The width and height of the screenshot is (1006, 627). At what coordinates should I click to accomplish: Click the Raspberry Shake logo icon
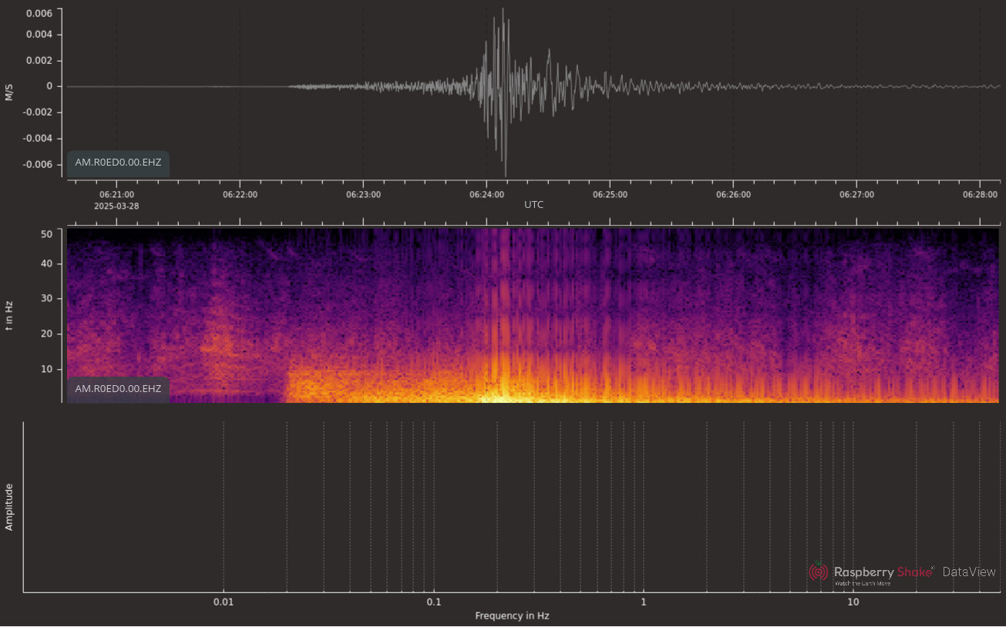point(818,572)
